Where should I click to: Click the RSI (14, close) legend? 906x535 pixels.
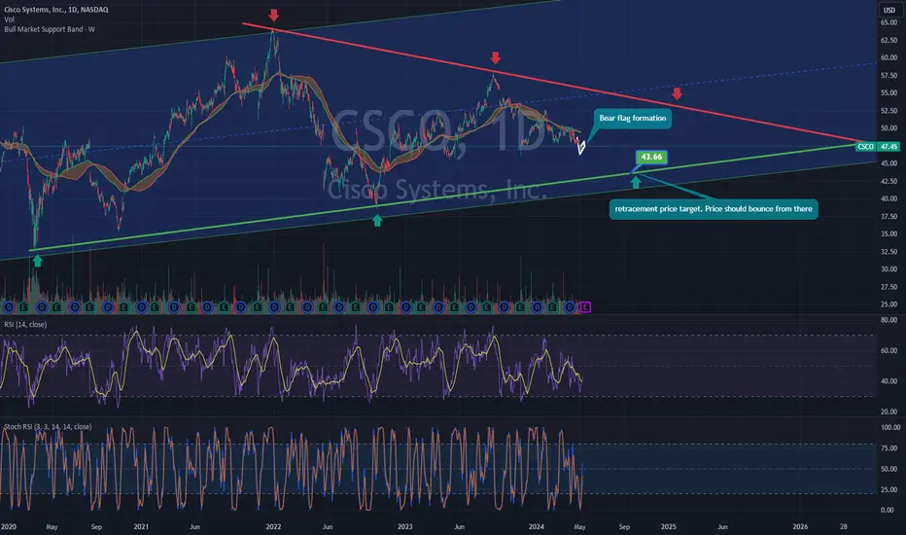(25, 325)
